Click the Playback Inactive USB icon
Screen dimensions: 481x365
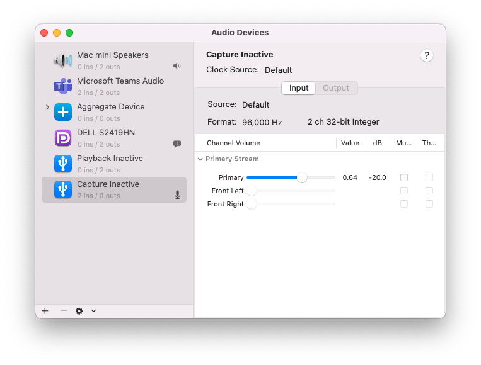(63, 163)
